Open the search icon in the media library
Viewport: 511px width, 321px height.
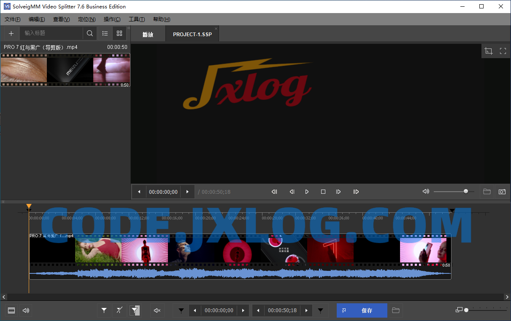coord(90,33)
